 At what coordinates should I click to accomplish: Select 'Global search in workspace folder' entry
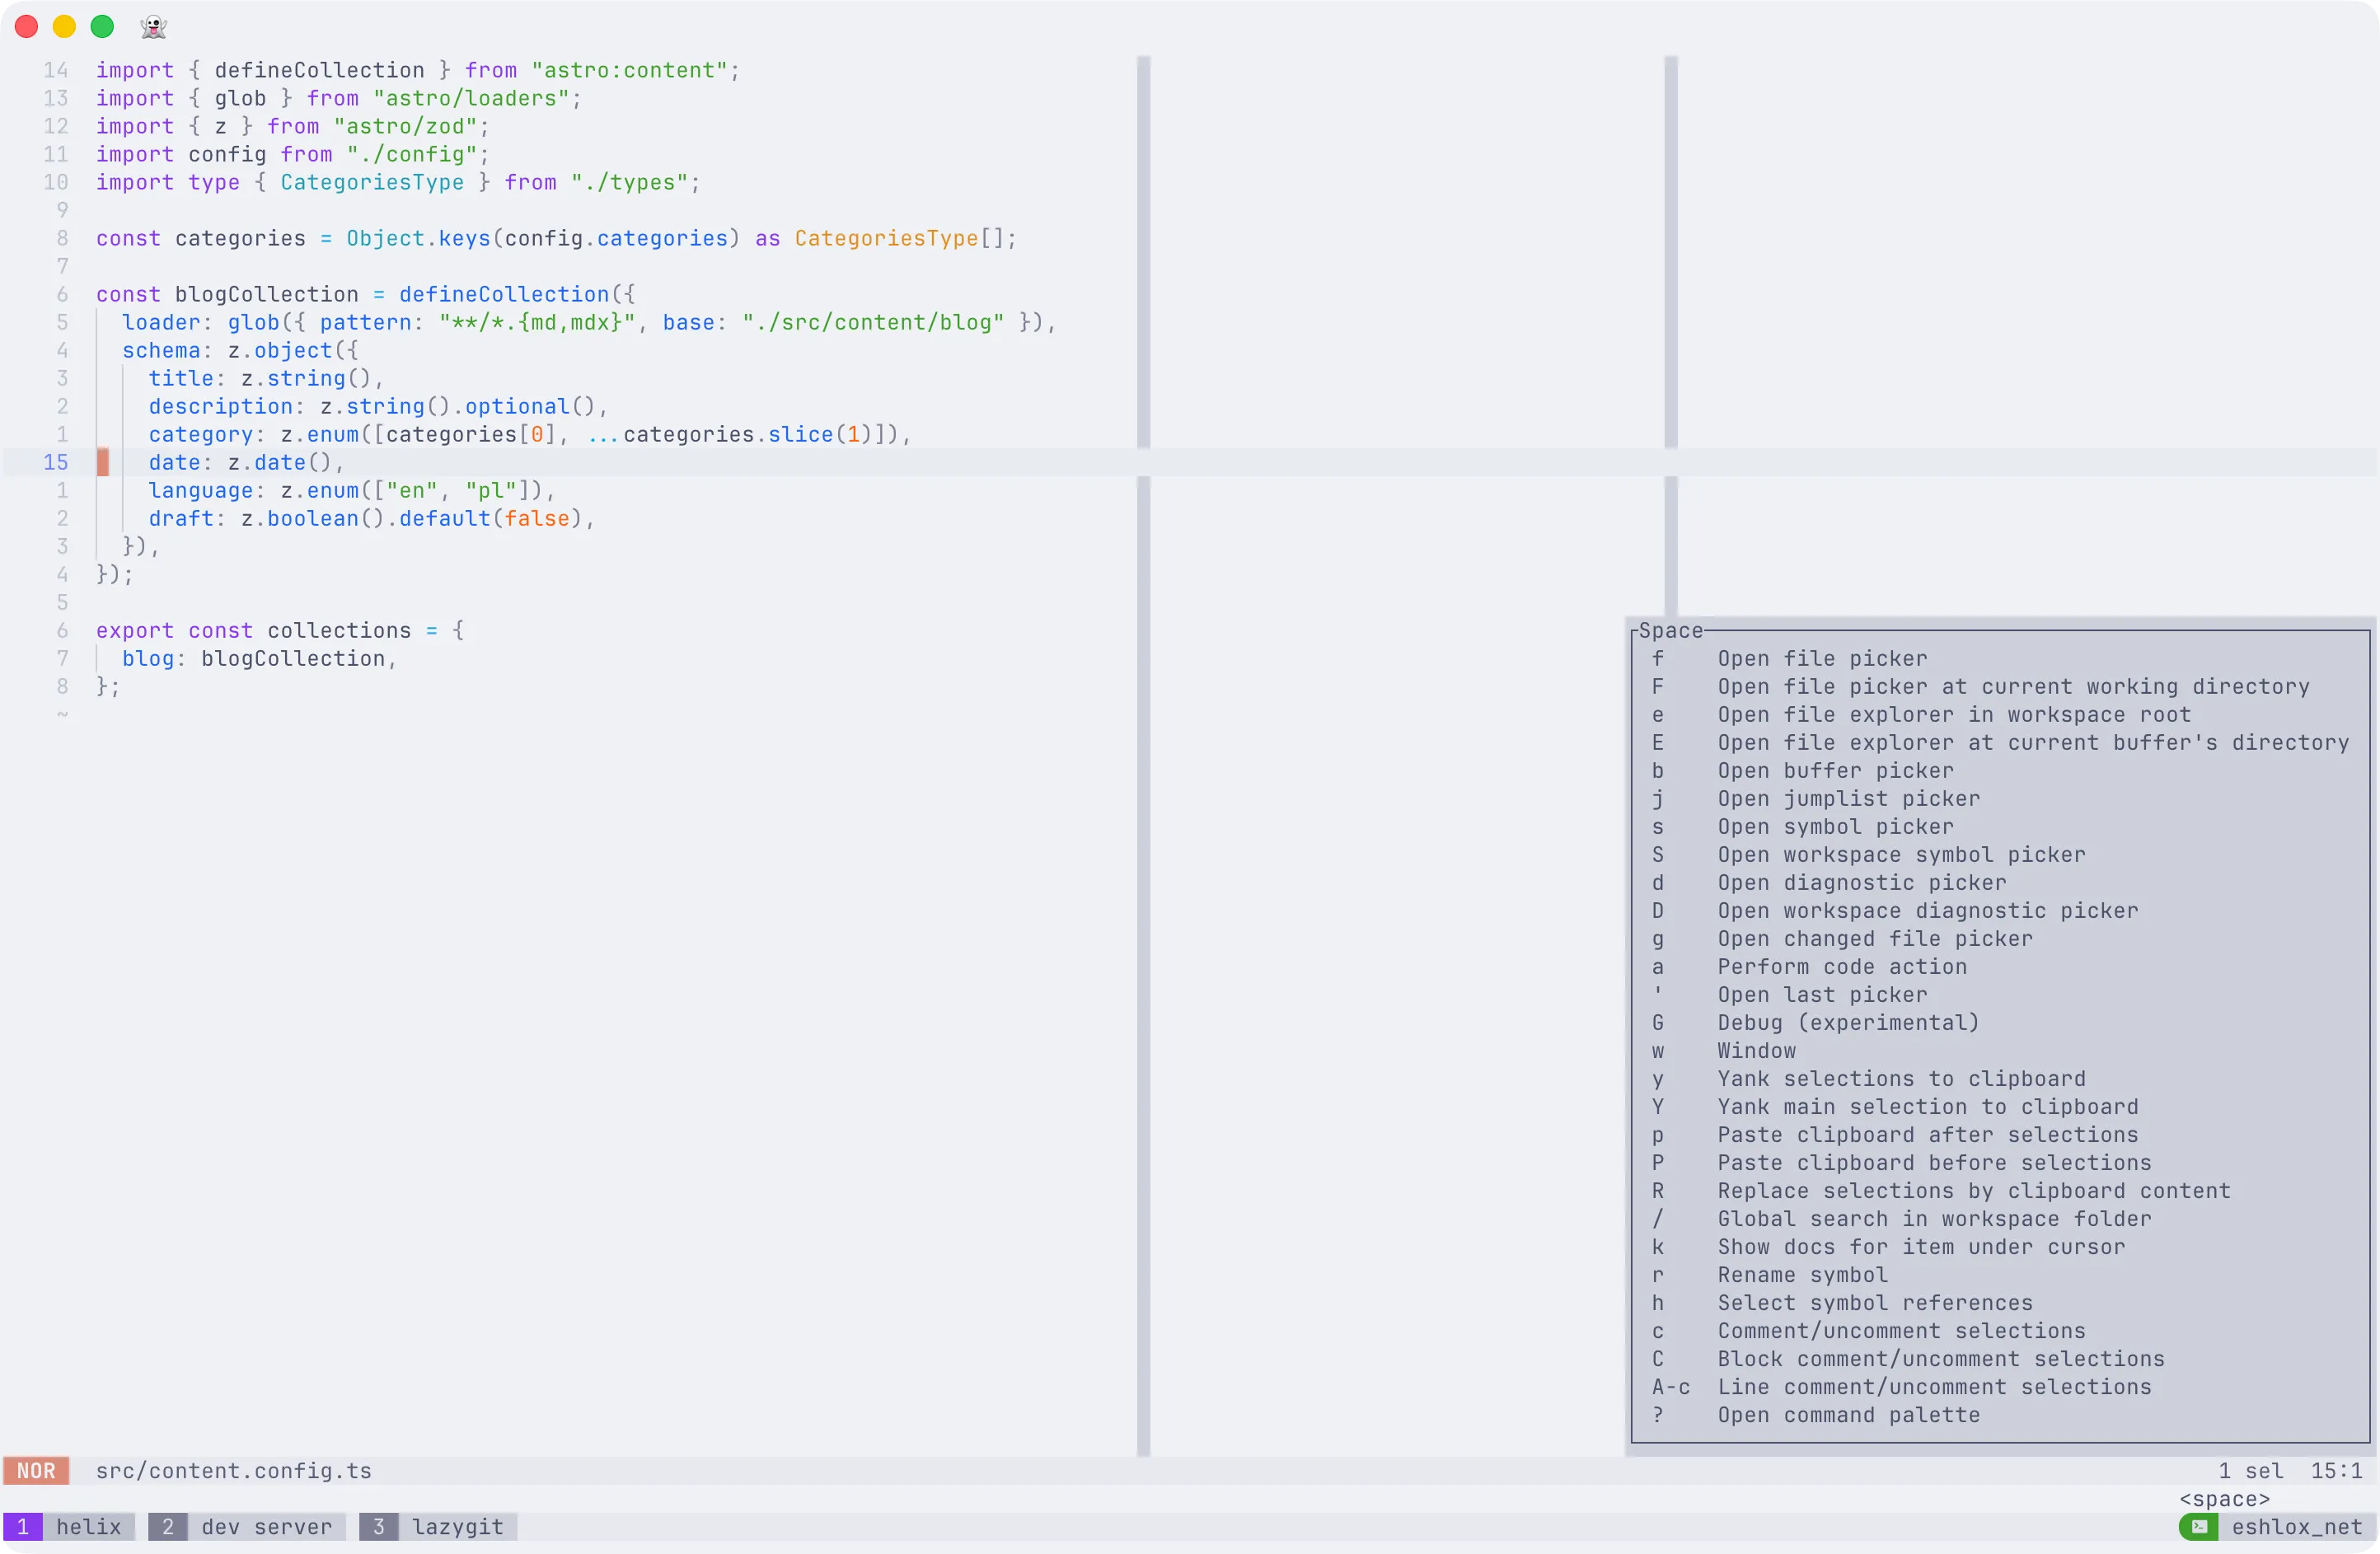click(1933, 1219)
